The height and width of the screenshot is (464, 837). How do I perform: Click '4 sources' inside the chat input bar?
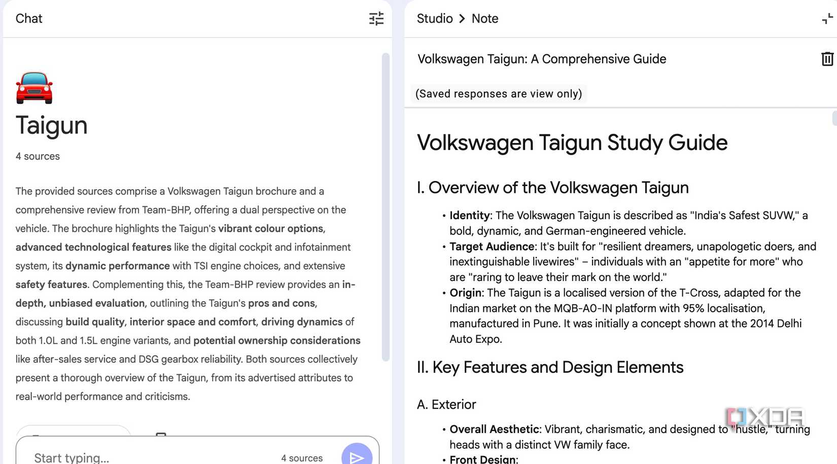pyautogui.click(x=302, y=457)
